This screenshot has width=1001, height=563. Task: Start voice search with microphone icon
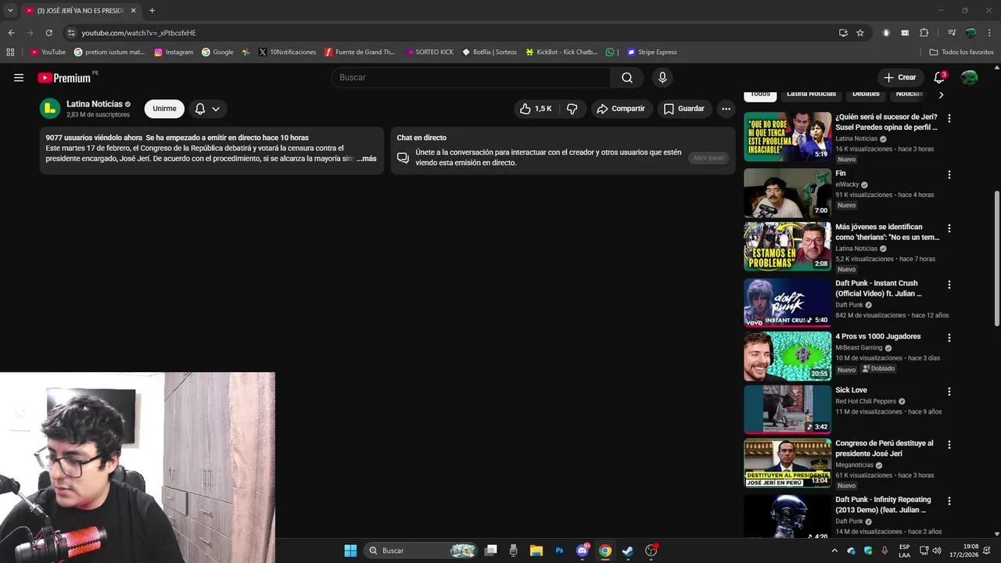(662, 77)
